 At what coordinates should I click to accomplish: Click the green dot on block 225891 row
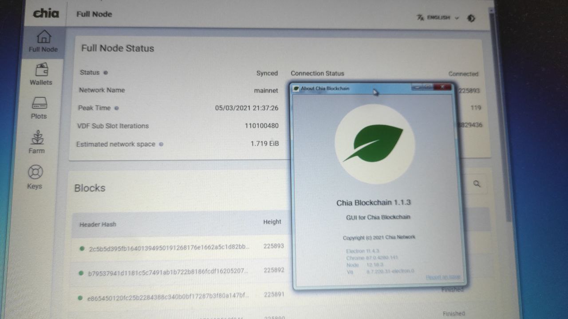pos(80,298)
